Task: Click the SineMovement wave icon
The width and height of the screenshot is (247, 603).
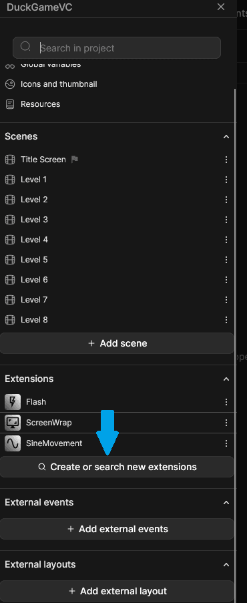Action: [x=13, y=443]
